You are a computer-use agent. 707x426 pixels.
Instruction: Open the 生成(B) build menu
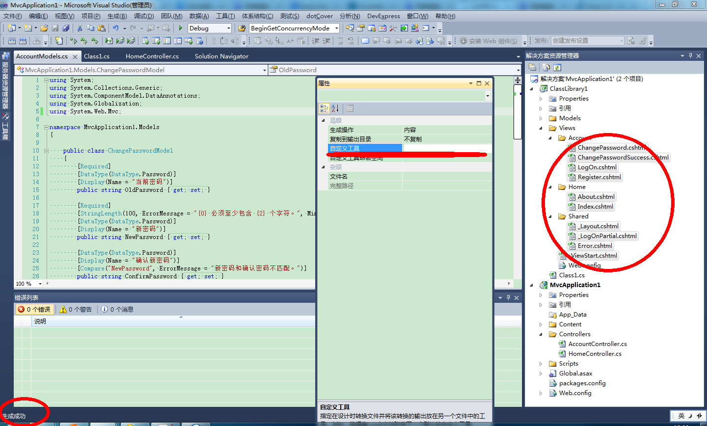(117, 16)
